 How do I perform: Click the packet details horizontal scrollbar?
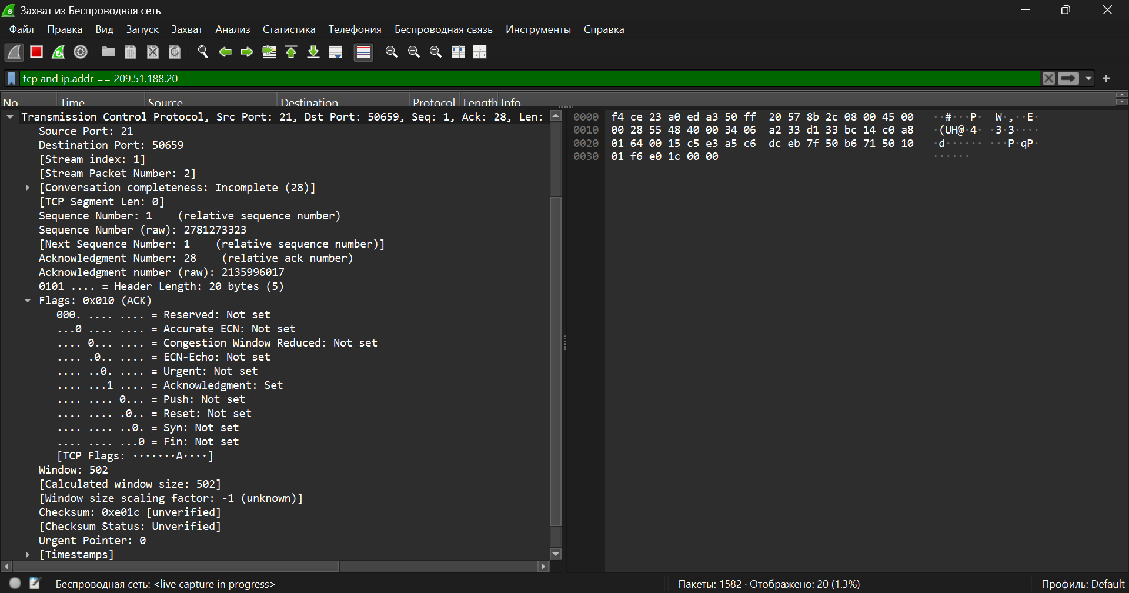click(x=176, y=566)
